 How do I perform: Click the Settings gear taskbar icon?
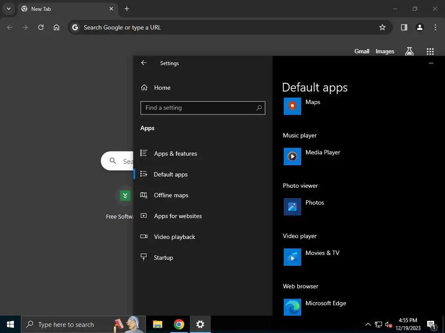click(x=200, y=324)
